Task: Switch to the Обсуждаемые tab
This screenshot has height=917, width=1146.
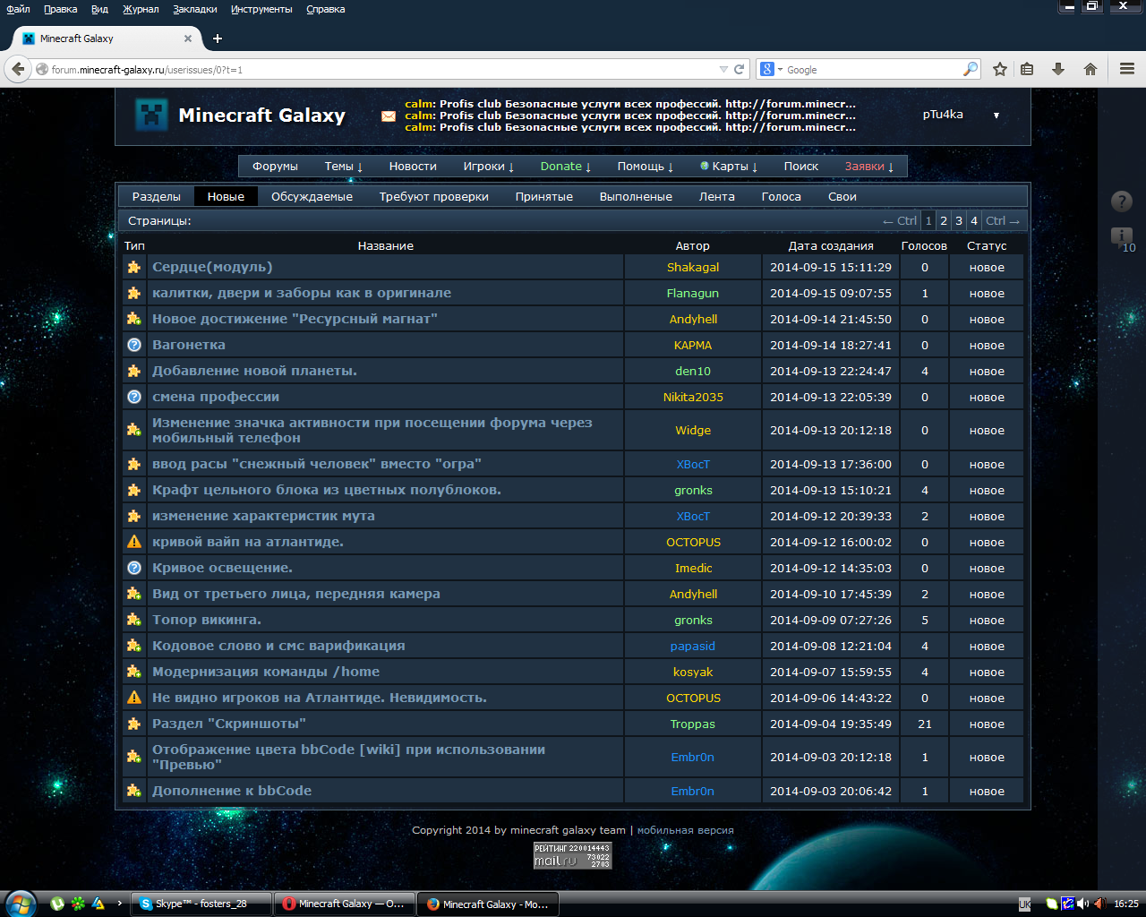Action: tap(312, 196)
